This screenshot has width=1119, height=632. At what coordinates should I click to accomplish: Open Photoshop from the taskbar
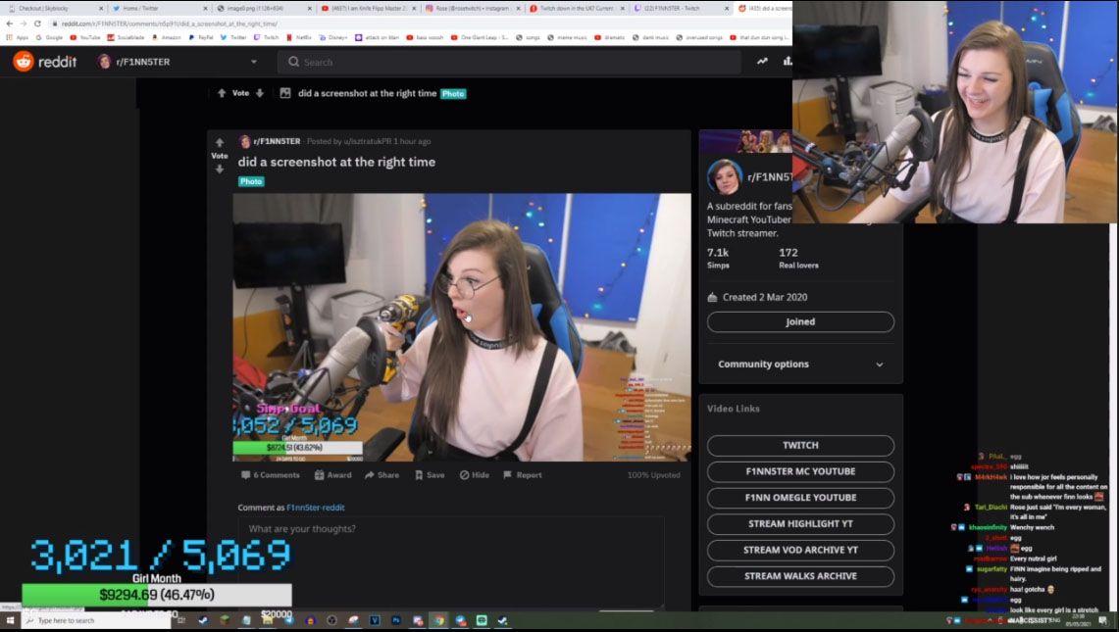click(x=396, y=620)
